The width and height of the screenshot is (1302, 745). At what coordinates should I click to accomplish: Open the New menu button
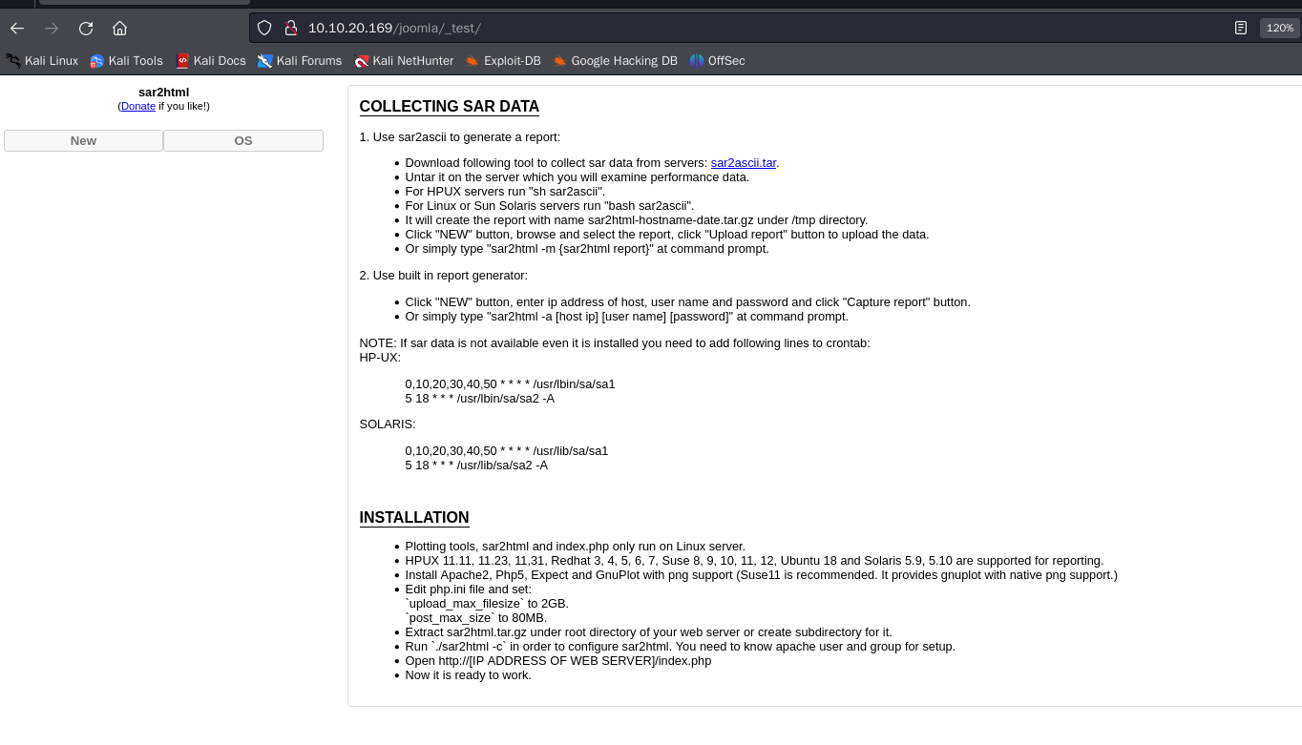click(83, 140)
